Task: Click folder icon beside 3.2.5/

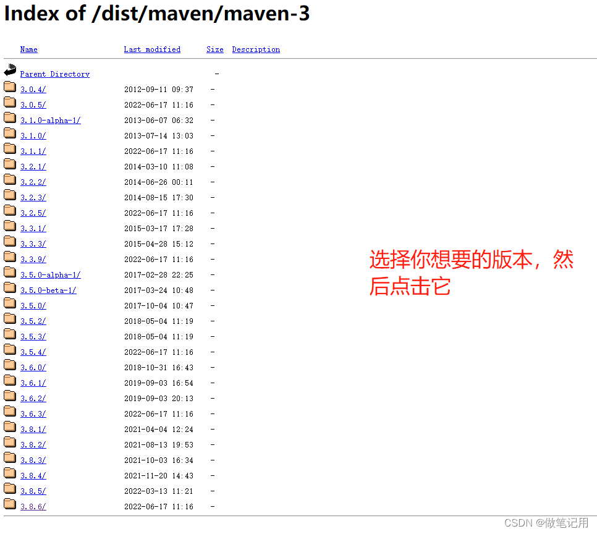Action: click(10, 210)
